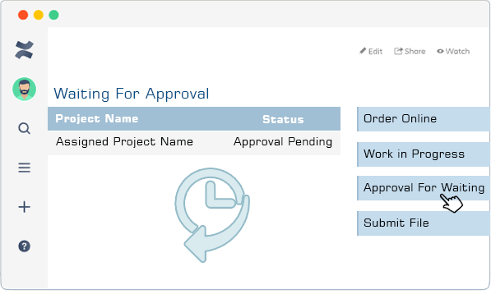Click the clock refresh arrow graphic
Viewport: 491px width, 299px height.
click(212, 215)
